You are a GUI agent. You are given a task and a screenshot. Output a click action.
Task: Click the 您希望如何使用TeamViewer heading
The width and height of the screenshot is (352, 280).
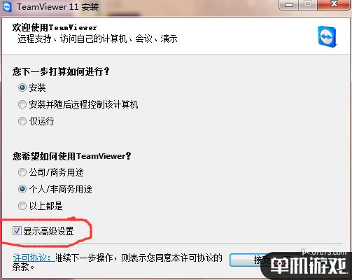point(71,156)
